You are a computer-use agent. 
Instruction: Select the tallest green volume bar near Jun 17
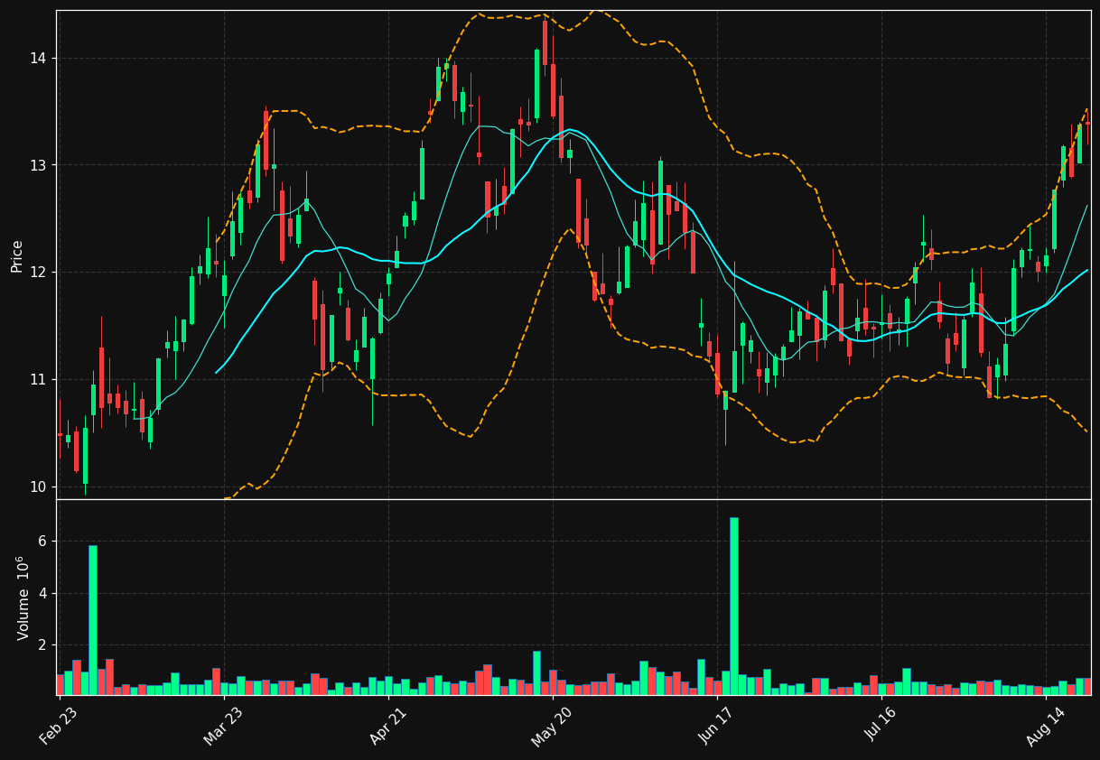point(734,606)
